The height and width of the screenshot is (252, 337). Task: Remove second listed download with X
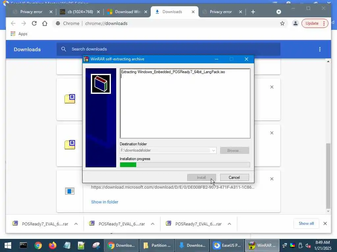tap(272, 133)
